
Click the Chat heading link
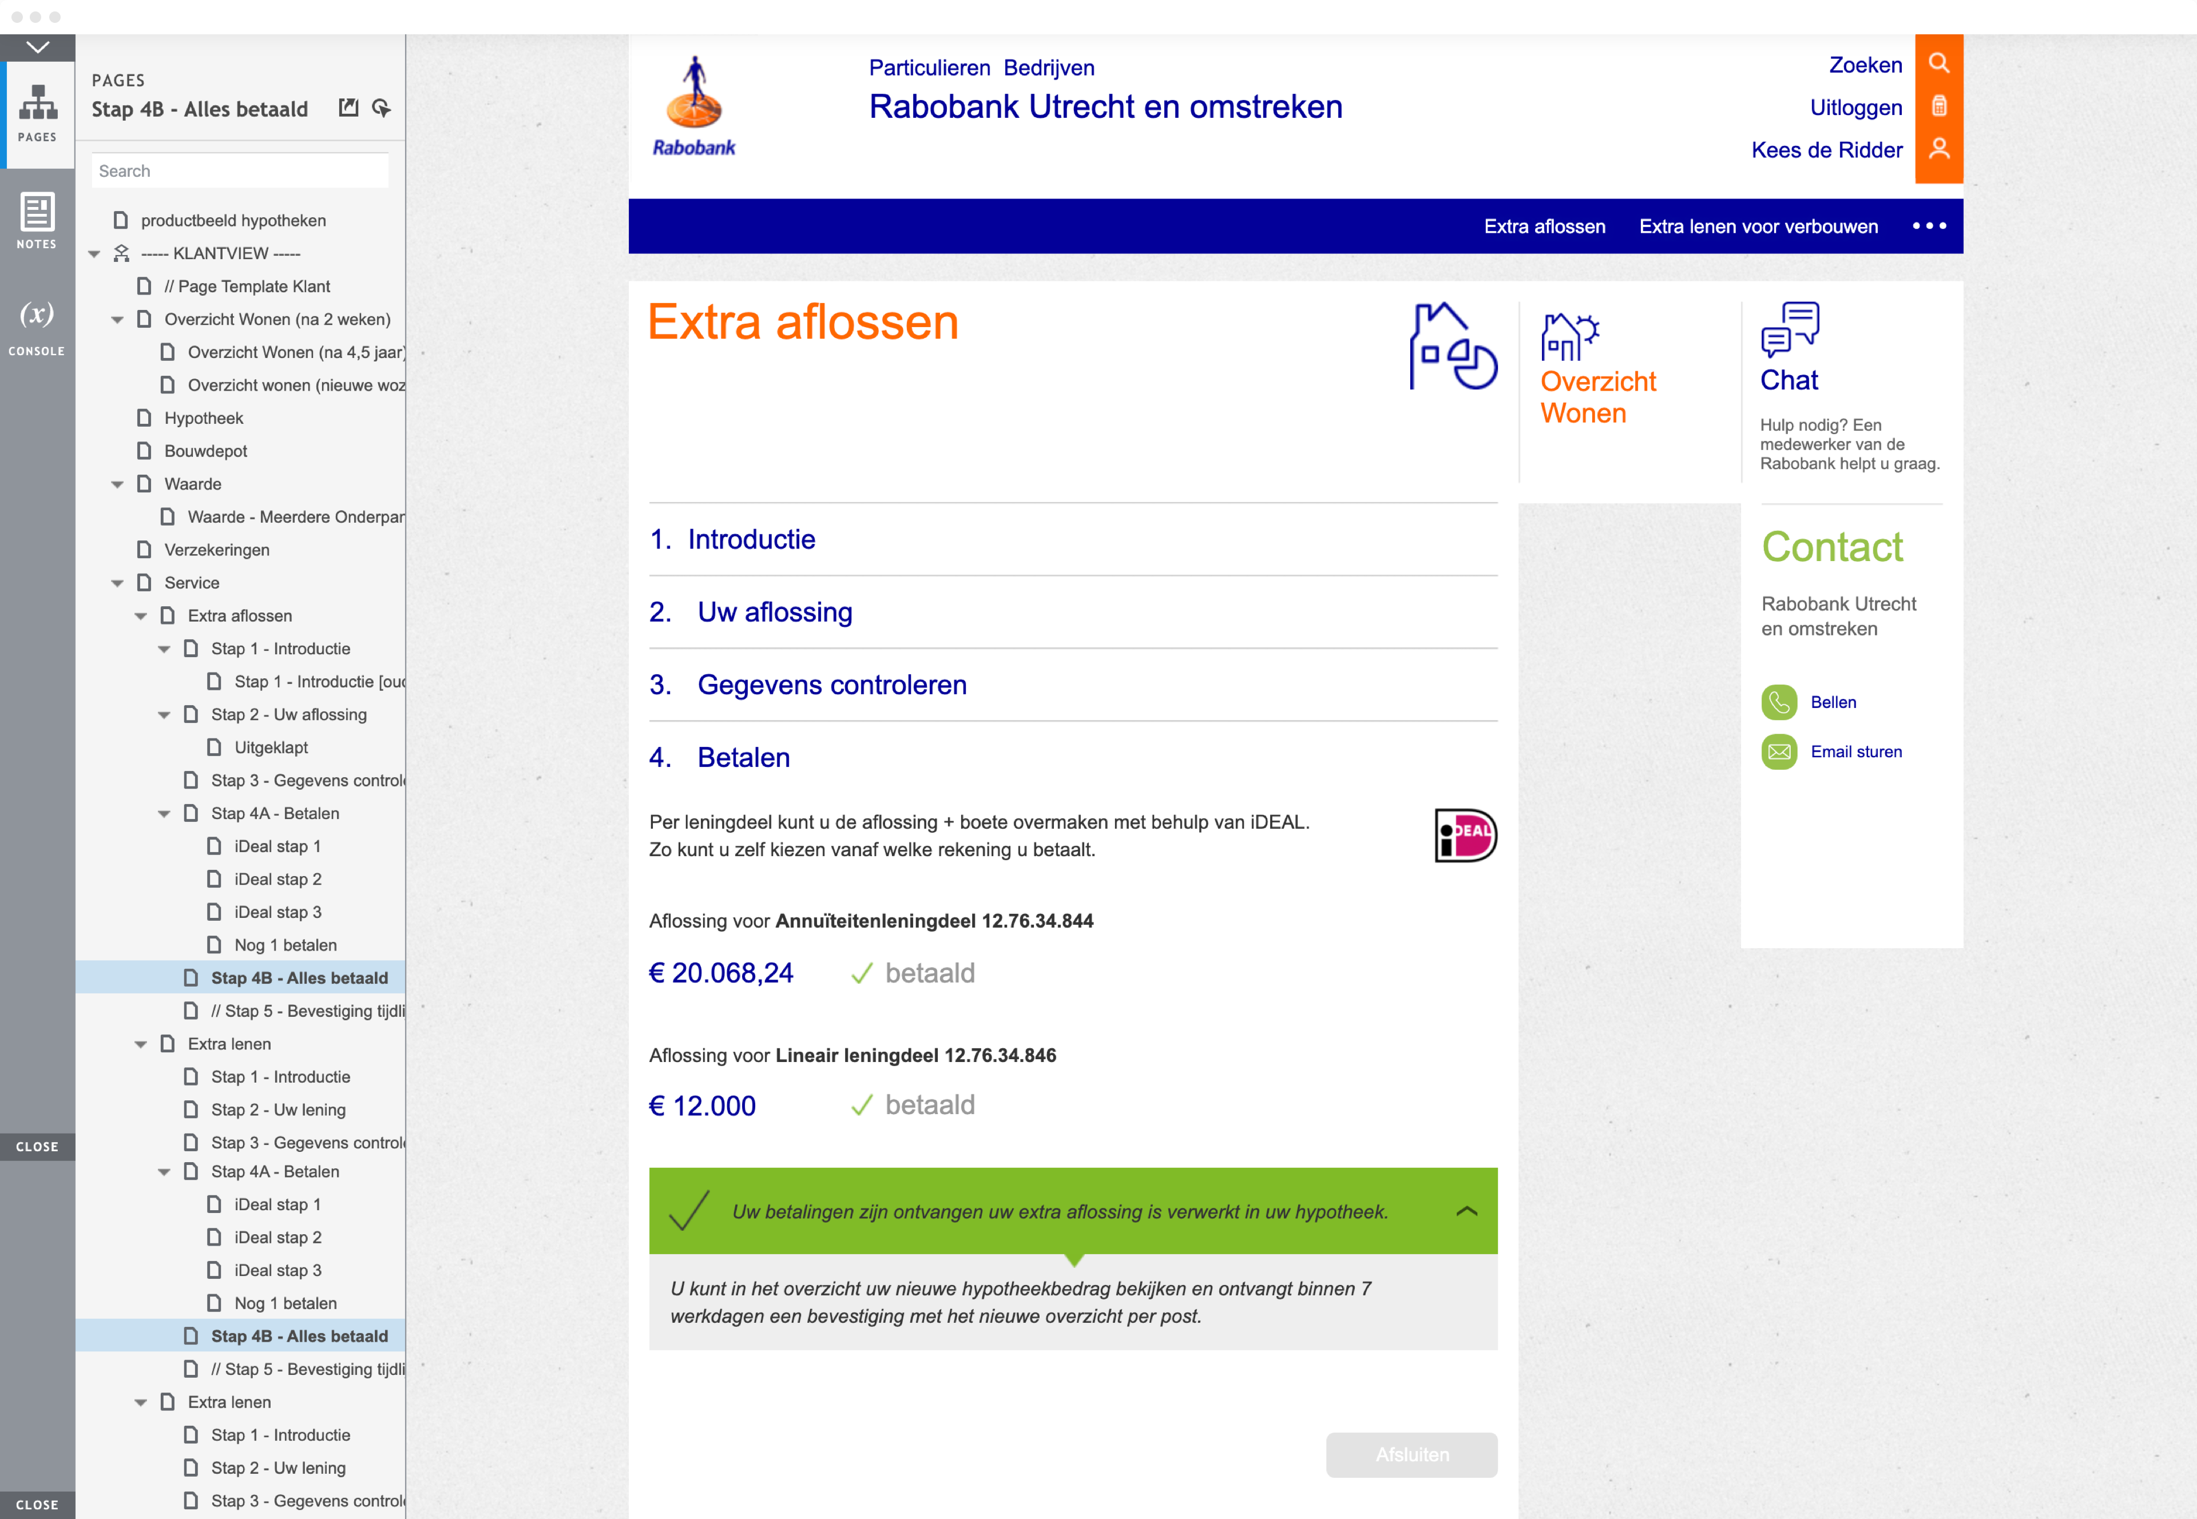(1788, 380)
